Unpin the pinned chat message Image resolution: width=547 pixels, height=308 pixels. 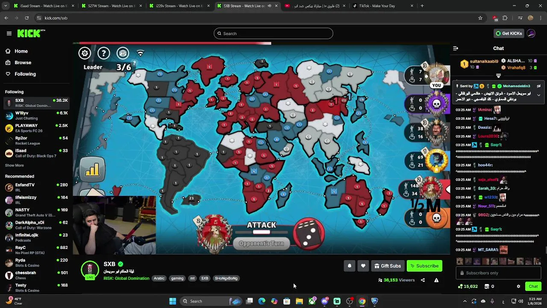(538, 86)
